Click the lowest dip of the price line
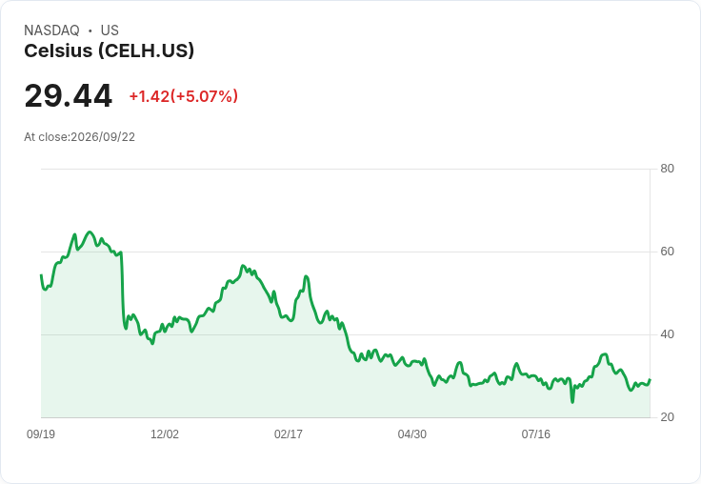The height and width of the screenshot is (484, 701). pos(572,402)
